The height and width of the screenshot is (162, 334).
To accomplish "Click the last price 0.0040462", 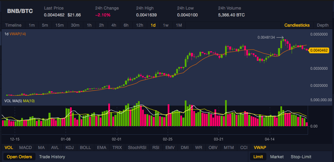I will coord(54,15).
